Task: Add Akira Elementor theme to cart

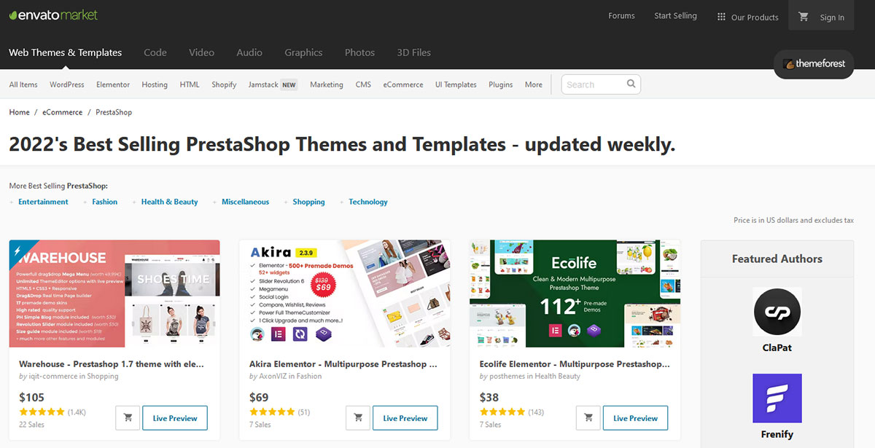Action: tap(358, 418)
